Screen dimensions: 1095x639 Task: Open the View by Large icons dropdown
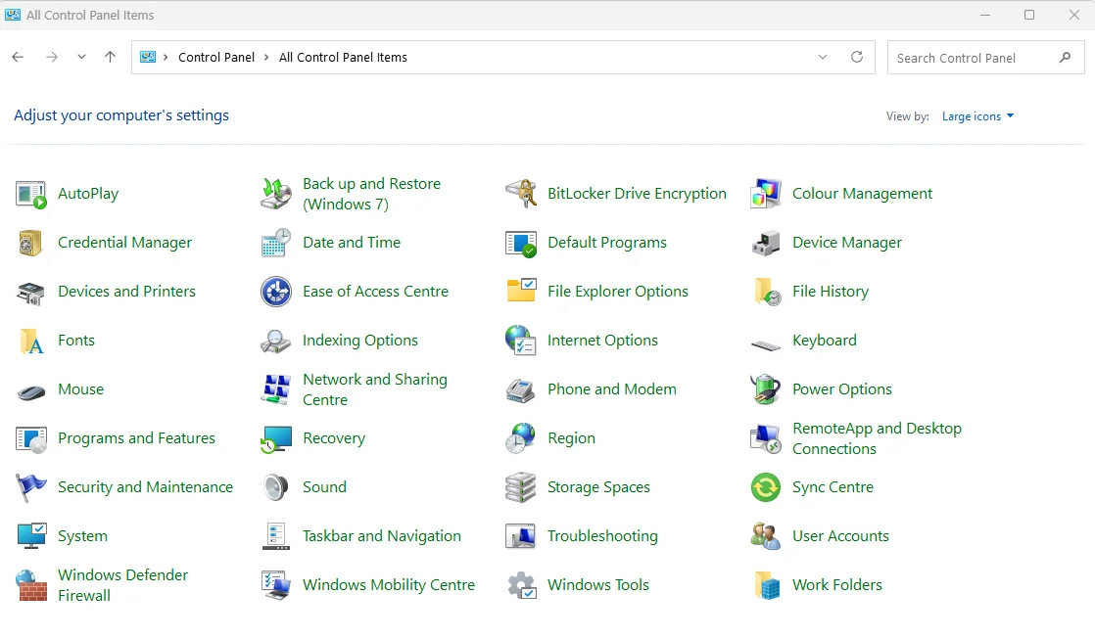coord(977,116)
